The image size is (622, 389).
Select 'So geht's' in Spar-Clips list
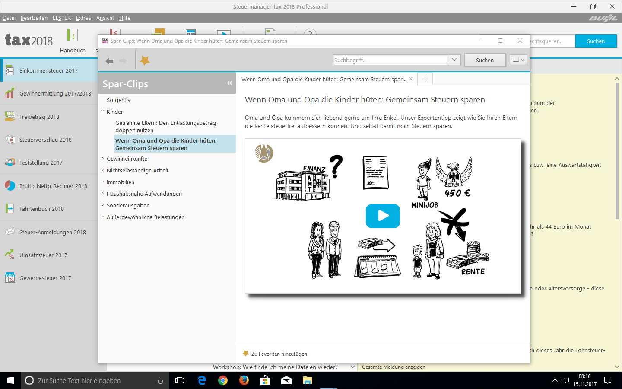coord(118,100)
